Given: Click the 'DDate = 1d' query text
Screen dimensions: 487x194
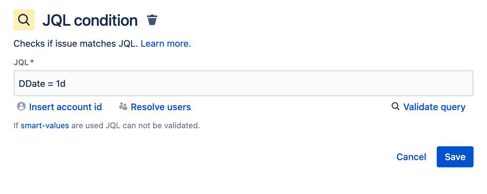Looking at the screenshot, I should tap(42, 83).
